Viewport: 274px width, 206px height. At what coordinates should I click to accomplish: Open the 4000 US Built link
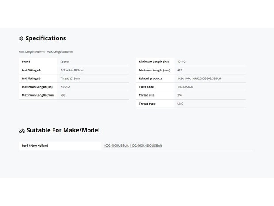click(x=120, y=146)
